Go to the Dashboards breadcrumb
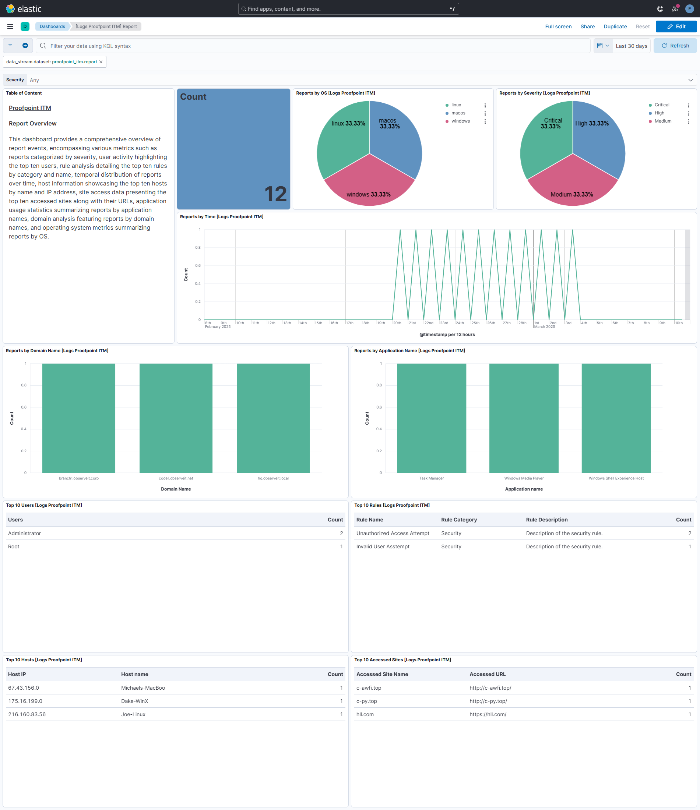The height and width of the screenshot is (810, 700). pos(52,26)
